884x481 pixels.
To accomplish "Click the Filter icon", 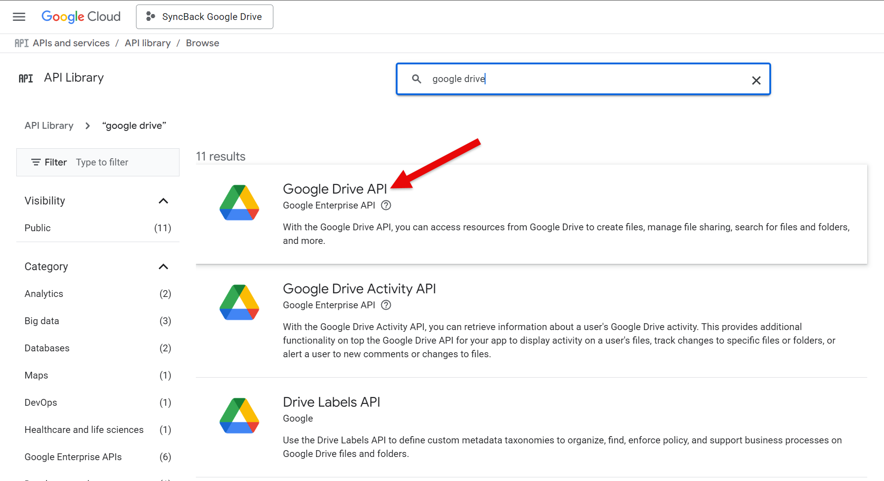I will coord(36,162).
